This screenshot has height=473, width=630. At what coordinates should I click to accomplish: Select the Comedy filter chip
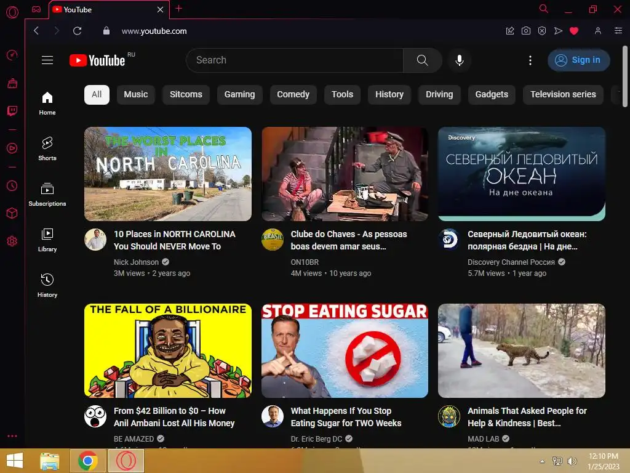293,94
